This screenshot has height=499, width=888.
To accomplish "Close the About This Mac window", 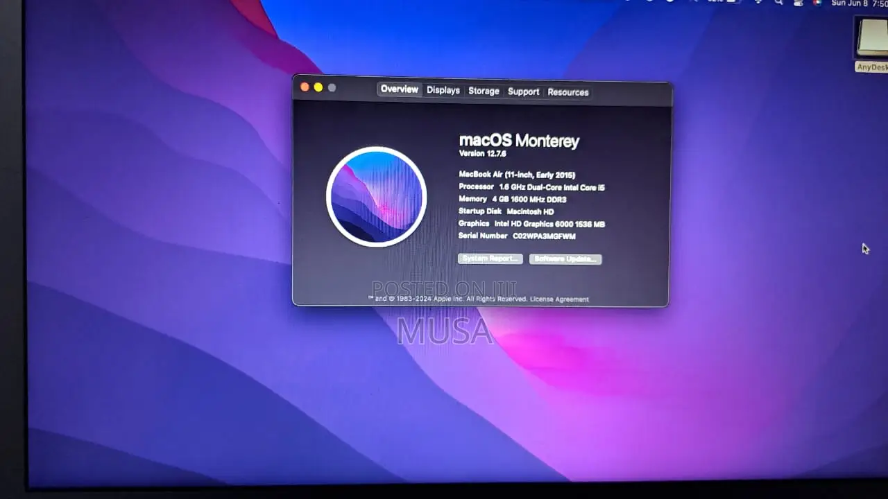I will [304, 87].
